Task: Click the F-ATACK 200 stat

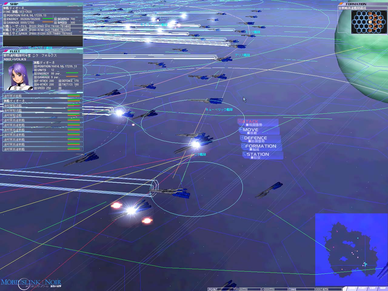Action: (x=44, y=81)
